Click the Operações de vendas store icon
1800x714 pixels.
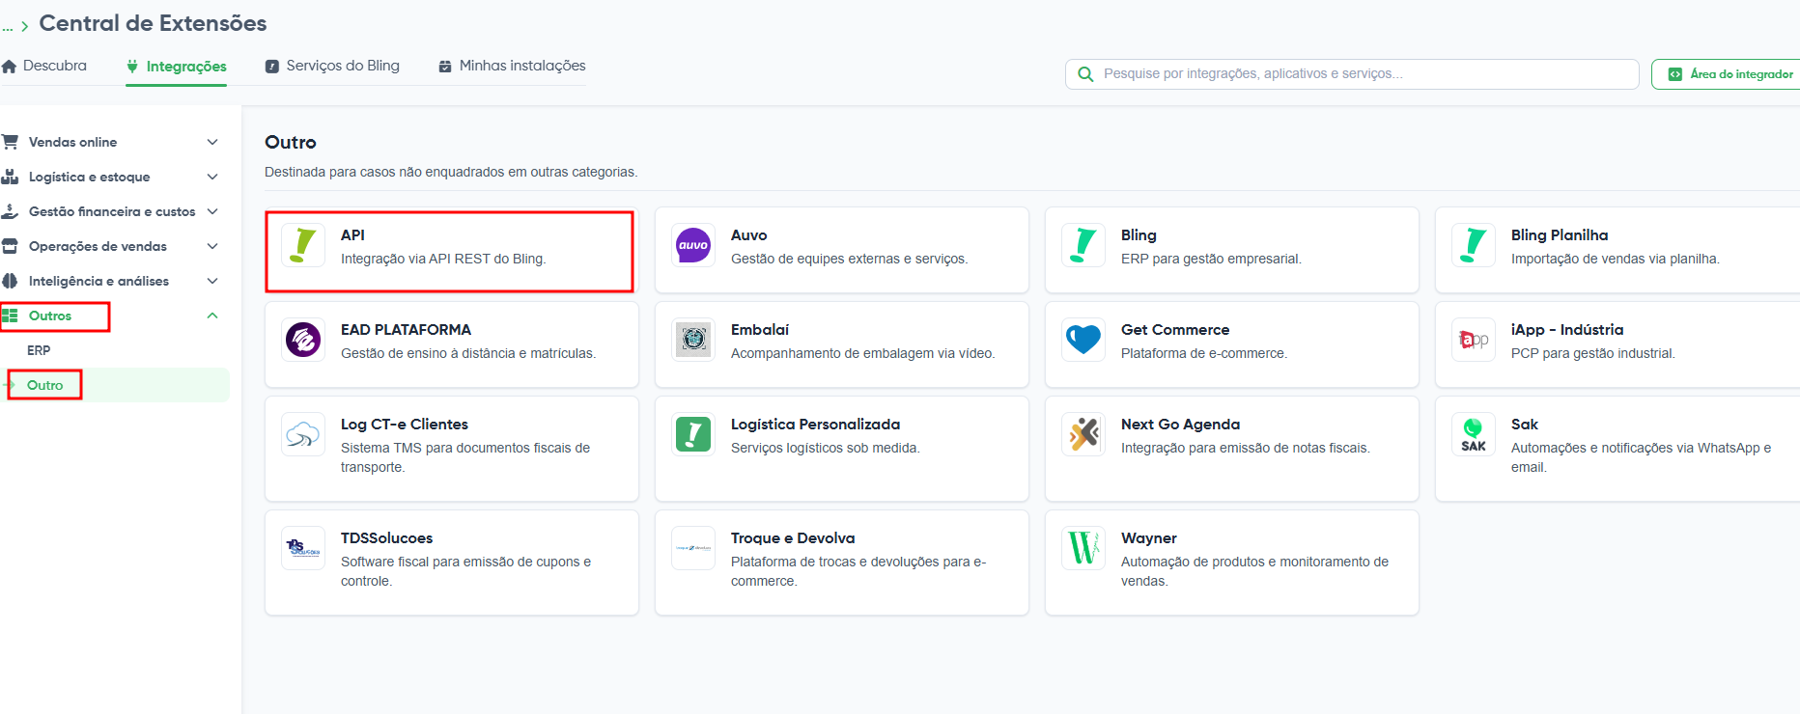tap(10, 246)
